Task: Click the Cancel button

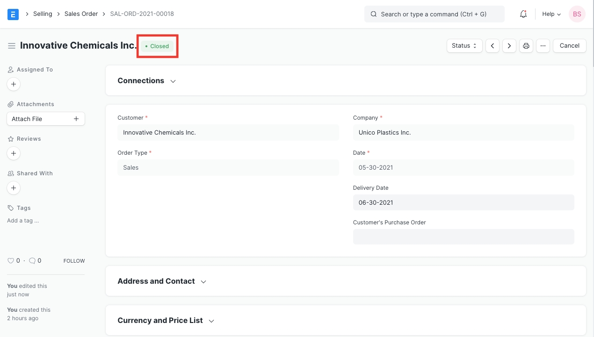Action: click(x=569, y=46)
